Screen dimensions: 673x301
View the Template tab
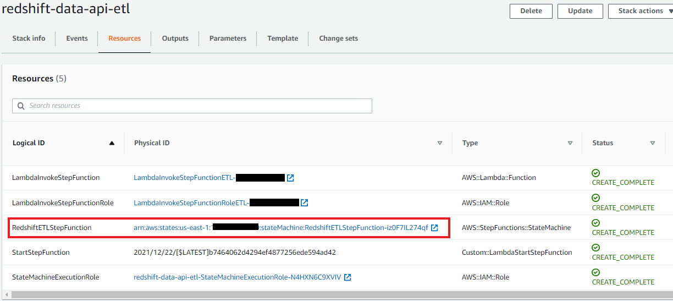[x=283, y=39]
